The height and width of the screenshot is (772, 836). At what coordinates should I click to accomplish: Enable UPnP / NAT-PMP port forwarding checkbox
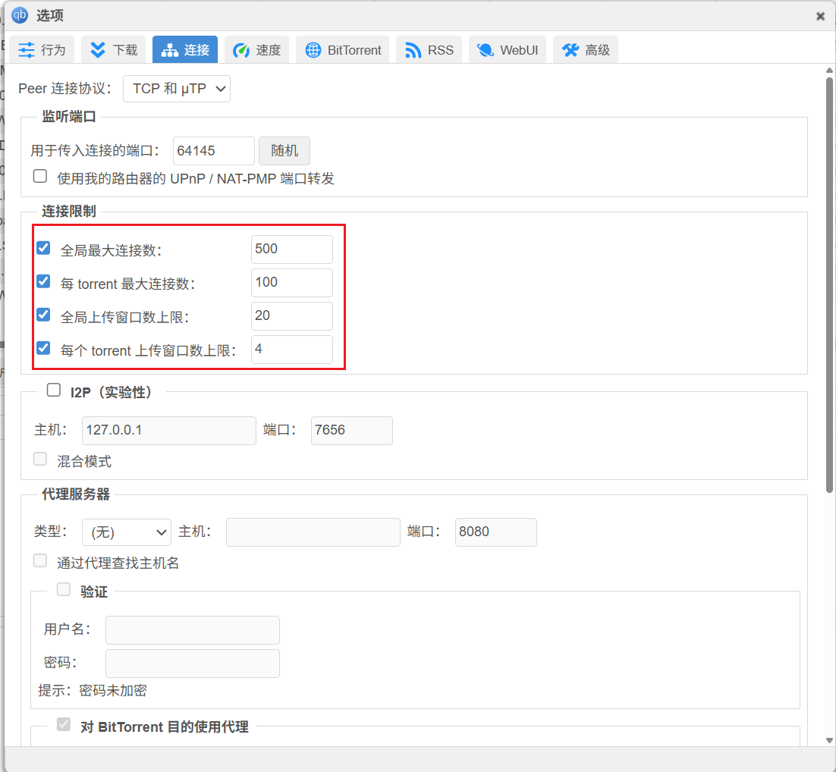point(40,177)
